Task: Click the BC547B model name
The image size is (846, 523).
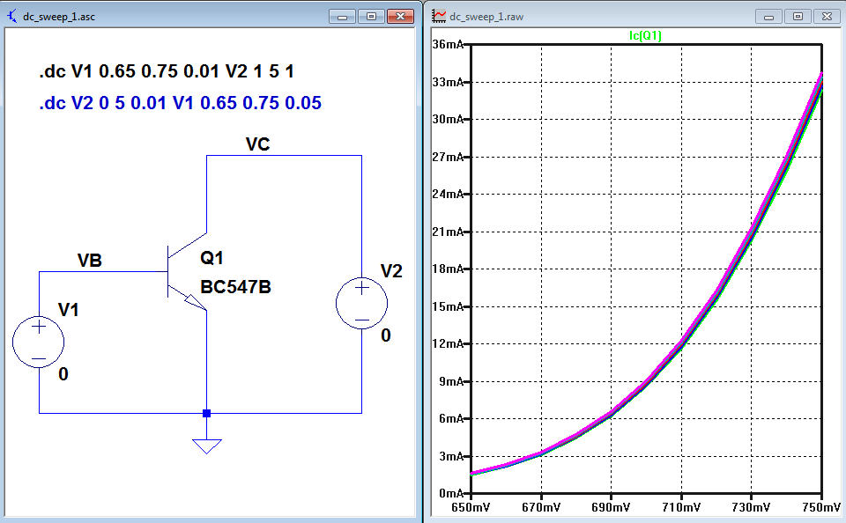Action: tap(235, 287)
